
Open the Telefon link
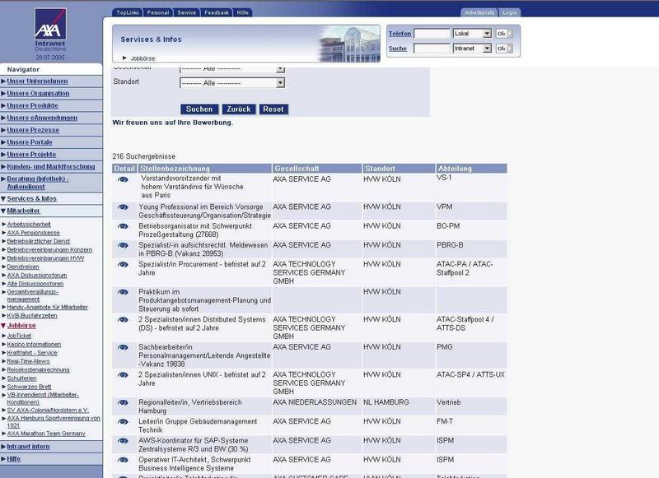point(400,34)
